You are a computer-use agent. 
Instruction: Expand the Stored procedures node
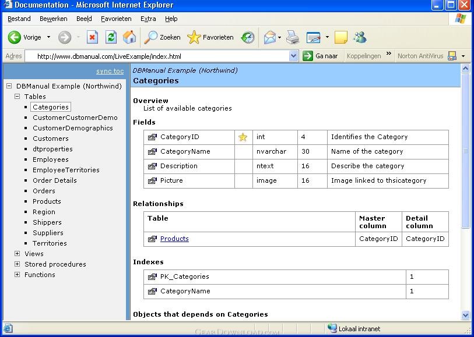click(17, 264)
